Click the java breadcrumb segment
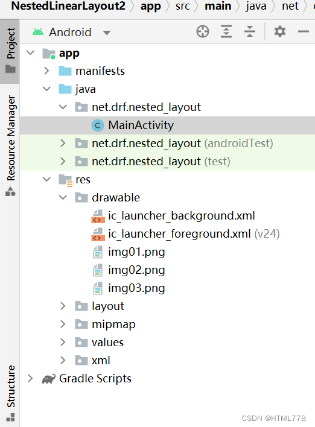This screenshot has height=427, width=315. (x=256, y=7)
